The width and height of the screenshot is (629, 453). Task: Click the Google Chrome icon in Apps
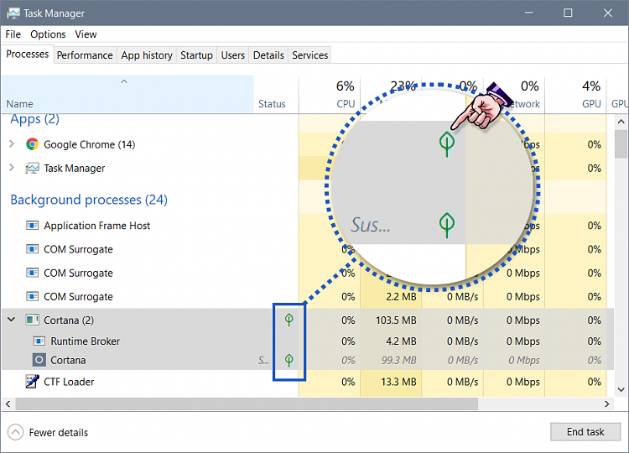(33, 144)
